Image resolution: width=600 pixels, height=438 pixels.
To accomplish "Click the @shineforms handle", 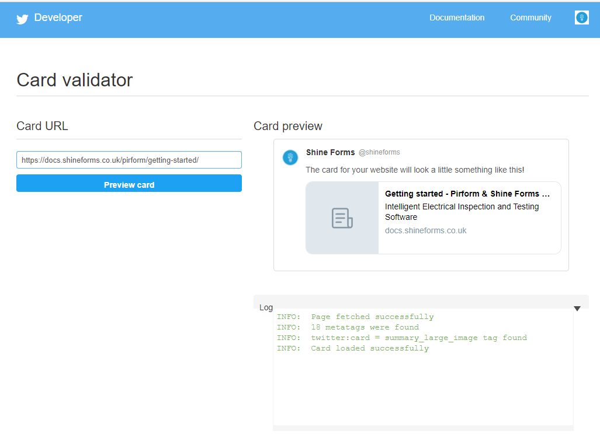I will pyautogui.click(x=379, y=152).
